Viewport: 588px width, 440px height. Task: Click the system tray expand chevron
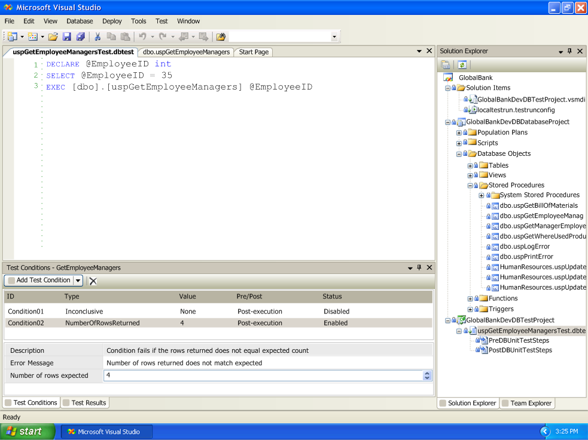pyautogui.click(x=545, y=432)
